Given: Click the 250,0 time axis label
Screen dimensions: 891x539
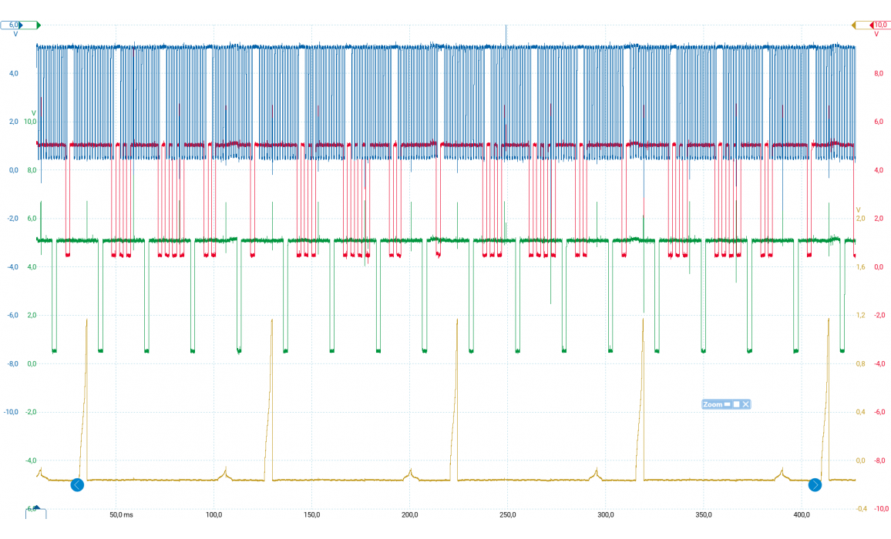Looking at the screenshot, I should tap(507, 514).
